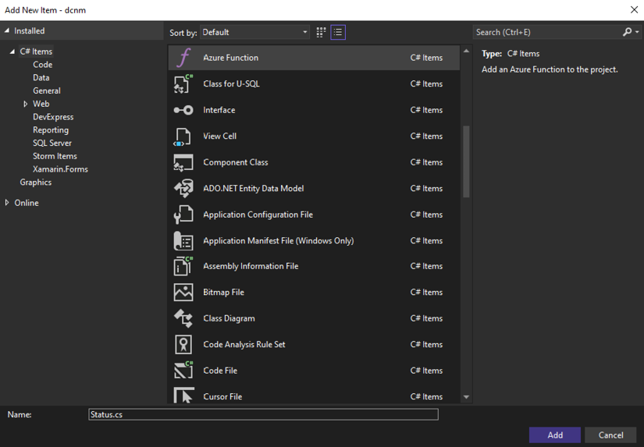Select the Component Class template name
644x447 pixels.
(x=235, y=162)
